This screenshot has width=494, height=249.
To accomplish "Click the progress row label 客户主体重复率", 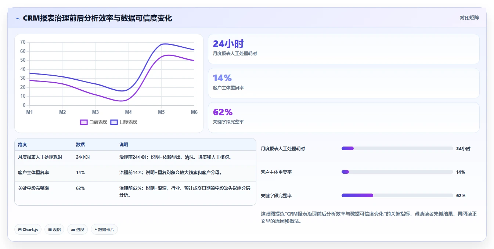I will point(276,172).
